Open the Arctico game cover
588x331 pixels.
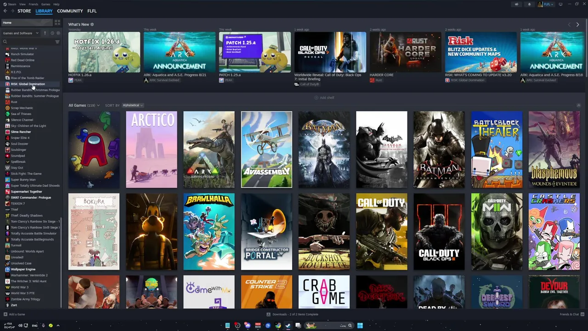(x=151, y=149)
